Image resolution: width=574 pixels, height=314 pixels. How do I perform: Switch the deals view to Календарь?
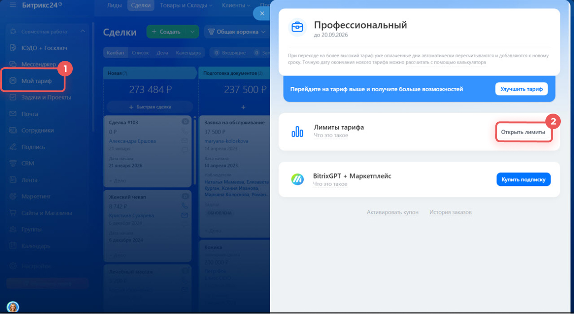point(188,53)
